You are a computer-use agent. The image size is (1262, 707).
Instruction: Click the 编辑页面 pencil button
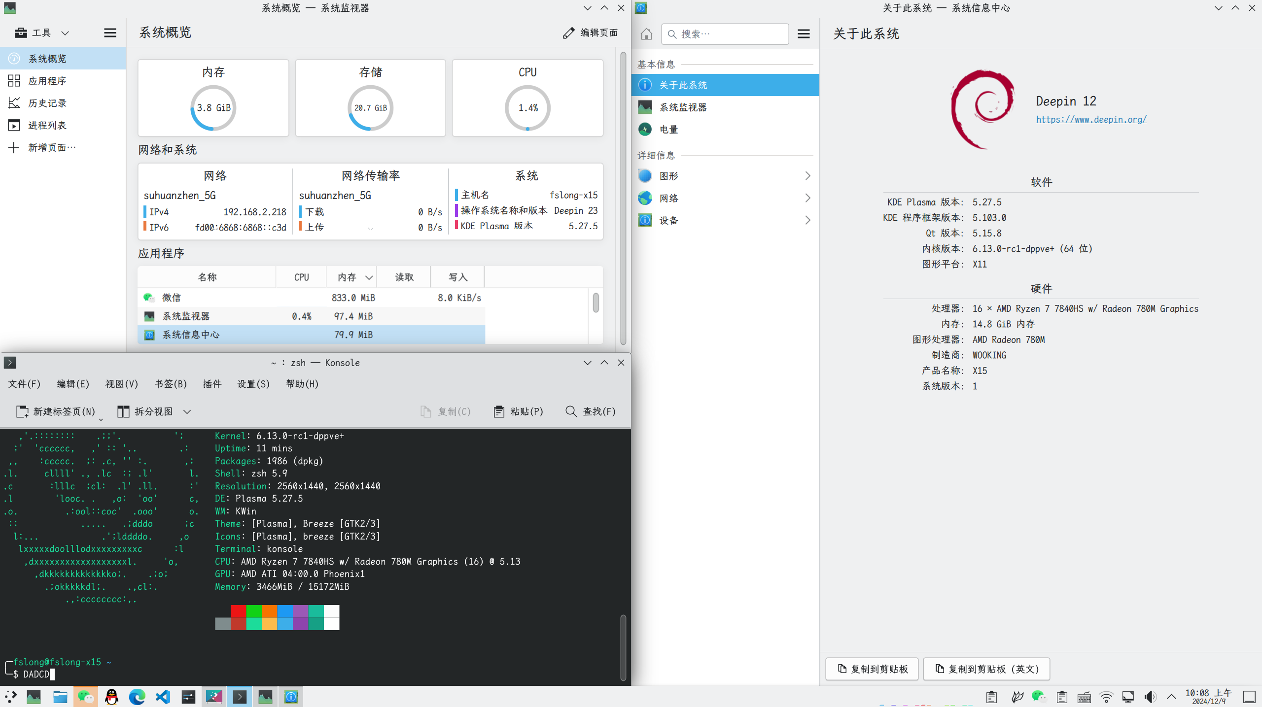pyautogui.click(x=591, y=33)
